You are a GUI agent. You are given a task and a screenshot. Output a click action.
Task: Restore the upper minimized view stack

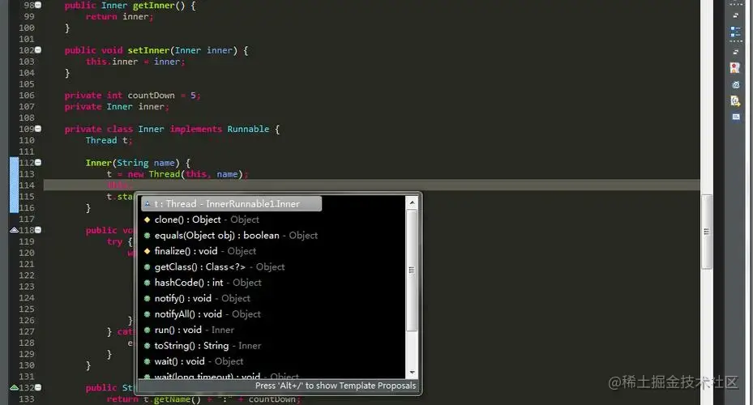[x=735, y=15]
